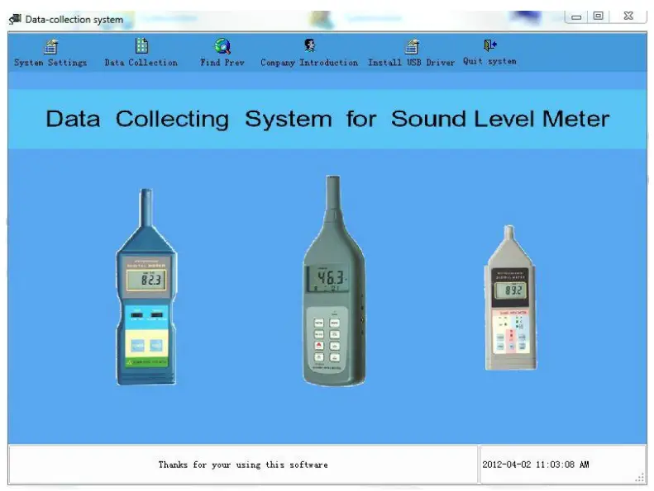654x491 pixels.
Task: Select the blue sound level meter image
Action: pyautogui.click(x=146, y=287)
